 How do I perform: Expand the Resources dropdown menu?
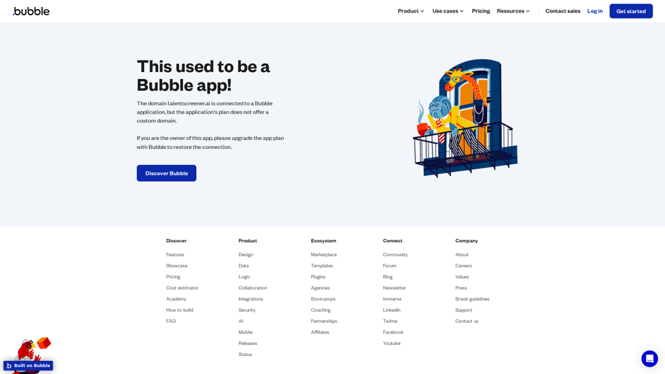click(513, 11)
